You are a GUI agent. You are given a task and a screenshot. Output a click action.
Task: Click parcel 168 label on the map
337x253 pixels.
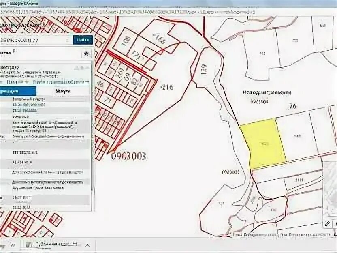click(x=159, y=39)
